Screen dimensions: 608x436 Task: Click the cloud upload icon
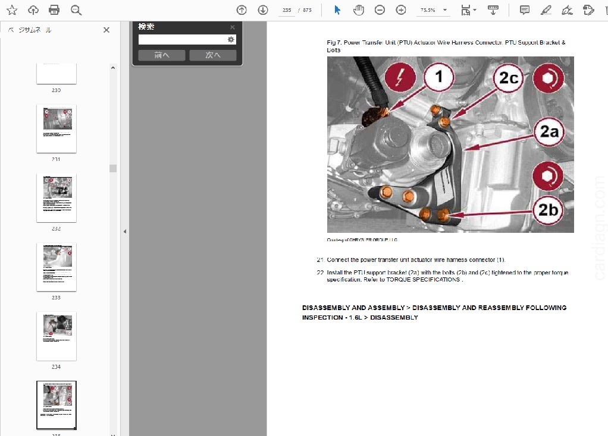33,10
